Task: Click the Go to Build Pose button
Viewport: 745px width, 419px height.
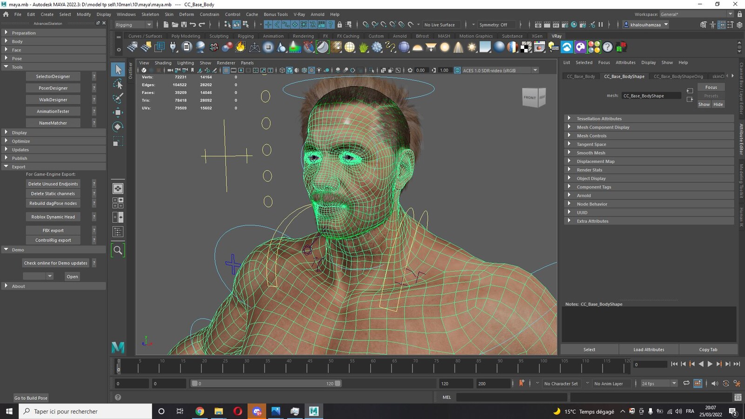Action: coord(31,398)
